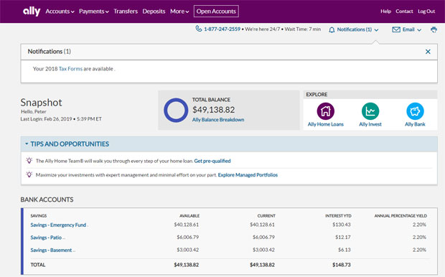This screenshot has width=445, height=277.
Task: Open the Ally Home Loans link
Action: pos(326,124)
